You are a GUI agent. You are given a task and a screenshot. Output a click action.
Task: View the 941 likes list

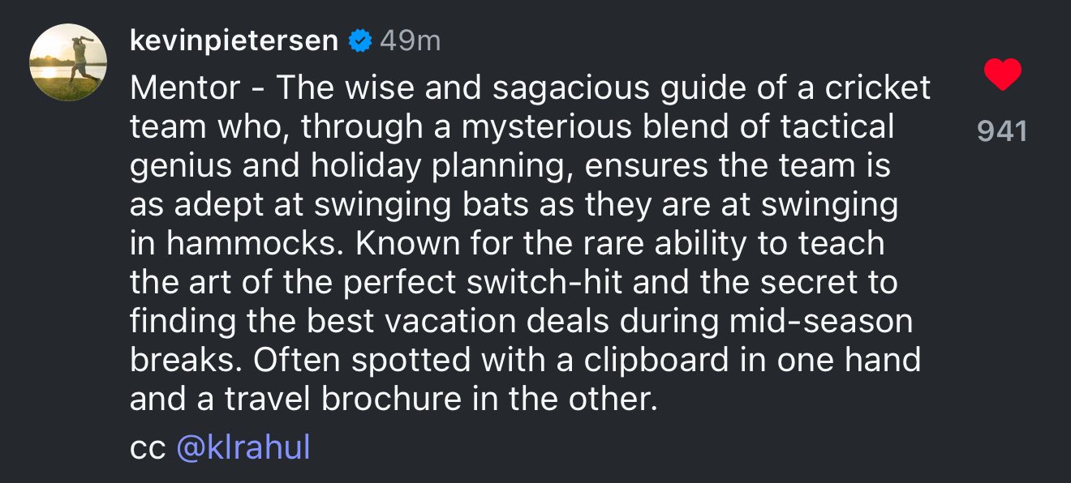point(1002,131)
